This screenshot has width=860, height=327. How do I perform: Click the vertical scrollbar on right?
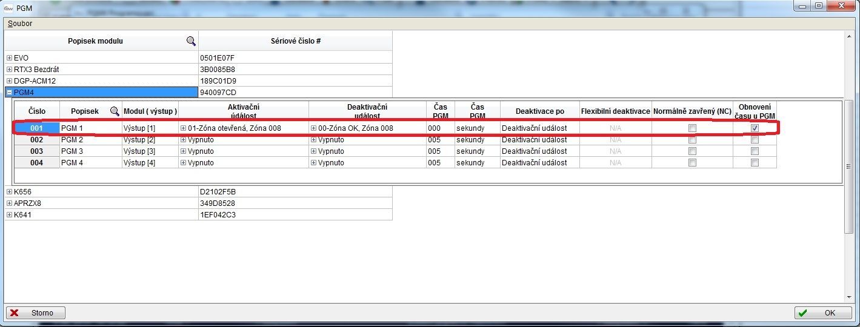(x=848, y=167)
